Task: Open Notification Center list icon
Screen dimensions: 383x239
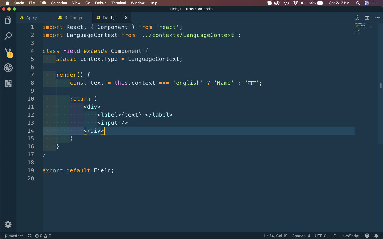Action: [375, 3]
